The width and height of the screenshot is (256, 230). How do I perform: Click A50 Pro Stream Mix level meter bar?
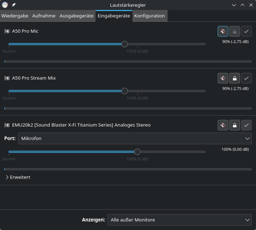128,108
